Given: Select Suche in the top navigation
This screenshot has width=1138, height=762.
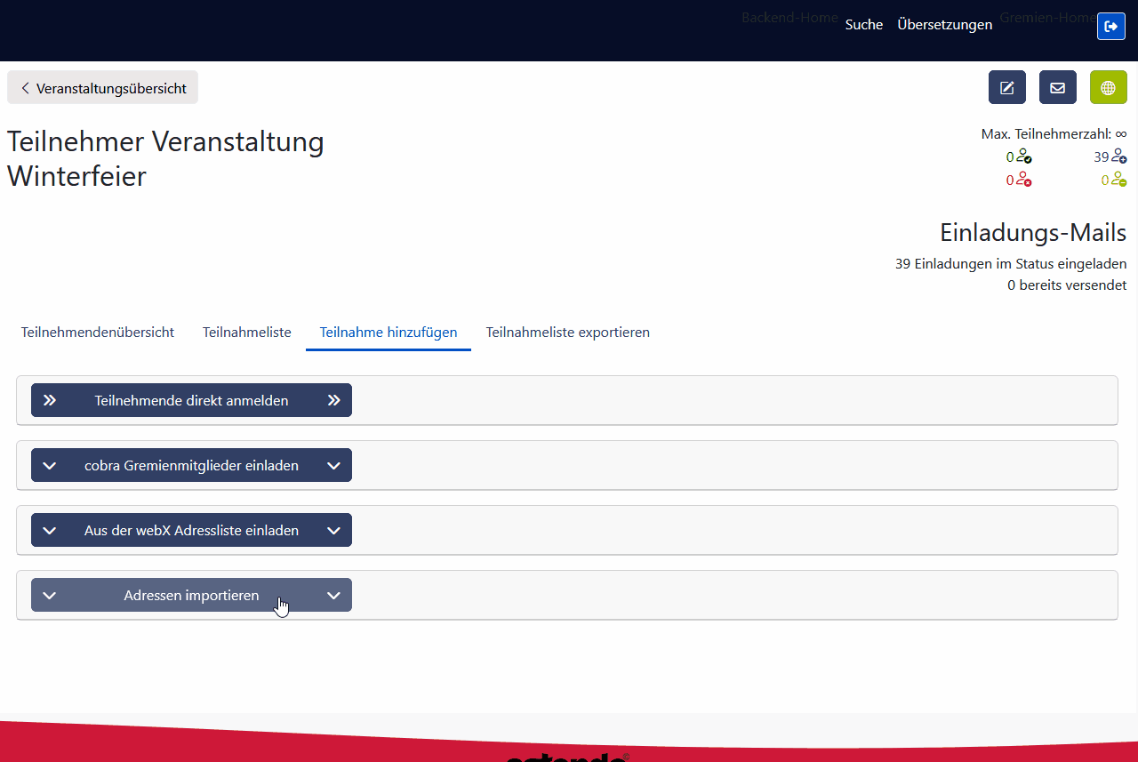Looking at the screenshot, I should (x=863, y=24).
